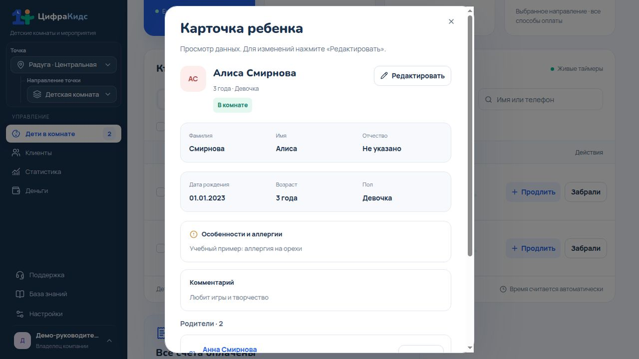The height and width of the screenshot is (359, 639).
Task: Click the clock icon near Время считается автоматически
Action: pyautogui.click(x=503, y=289)
